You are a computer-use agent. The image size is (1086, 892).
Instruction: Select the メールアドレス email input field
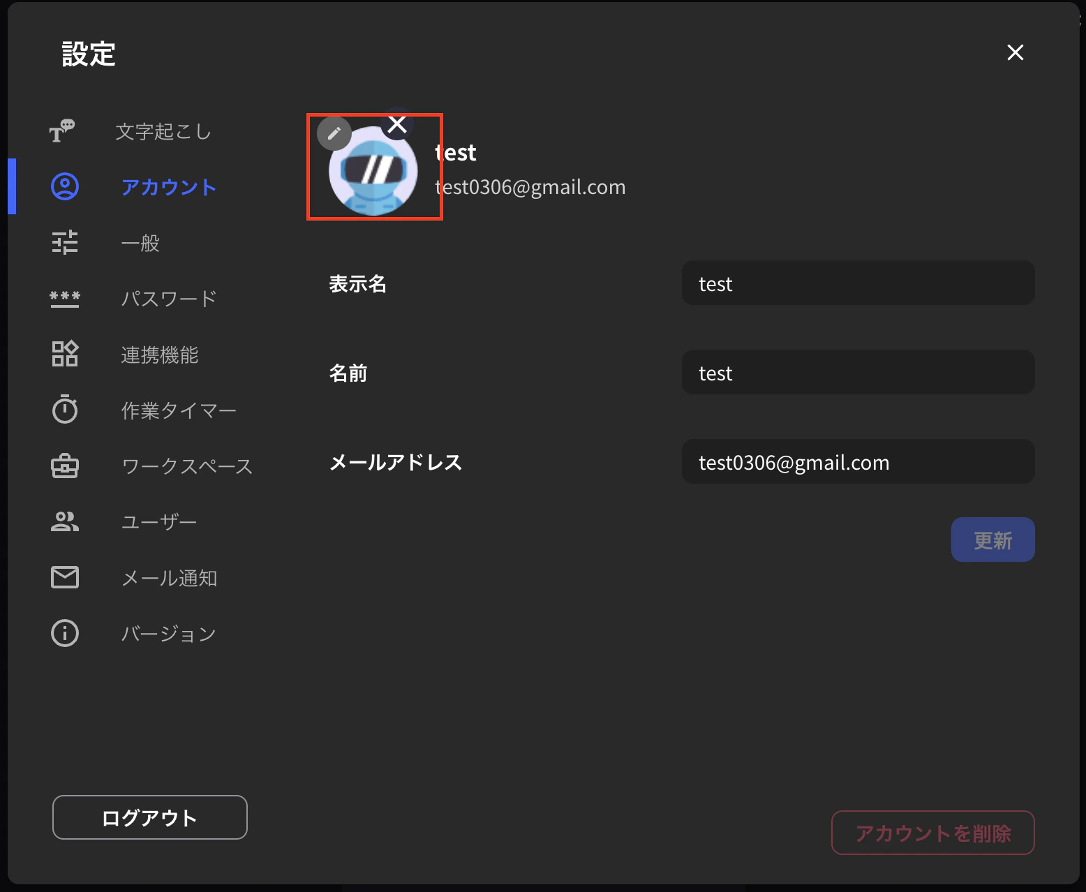tap(857, 461)
